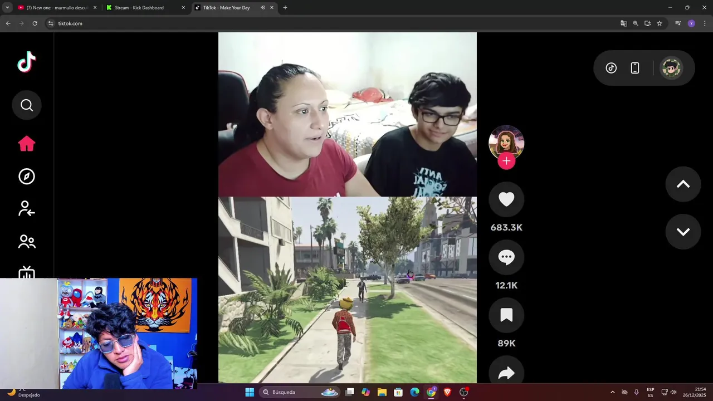This screenshot has width=713, height=401.
Task: Open the Chrome profile avatar
Action: tap(691, 23)
